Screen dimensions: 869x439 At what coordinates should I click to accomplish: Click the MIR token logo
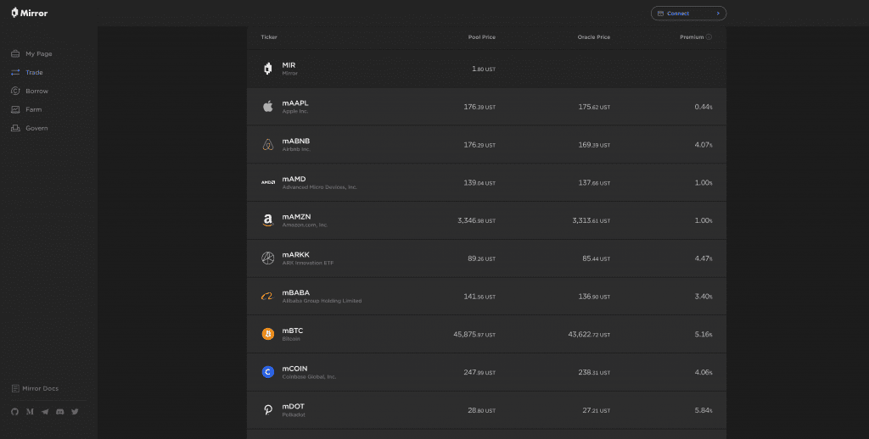(x=267, y=69)
